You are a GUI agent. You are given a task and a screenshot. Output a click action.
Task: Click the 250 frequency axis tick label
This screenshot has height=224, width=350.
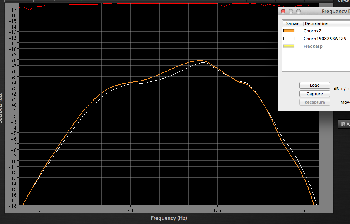tap(304, 210)
